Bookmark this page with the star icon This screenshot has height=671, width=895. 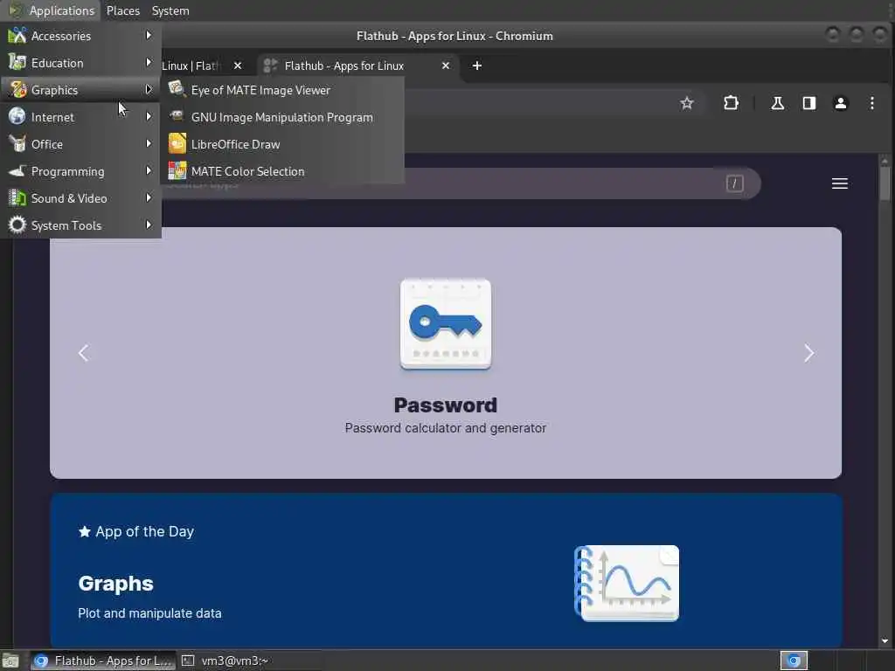tap(687, 103)
